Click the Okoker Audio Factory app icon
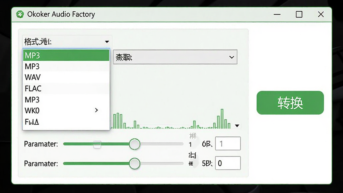 [20, 14]
